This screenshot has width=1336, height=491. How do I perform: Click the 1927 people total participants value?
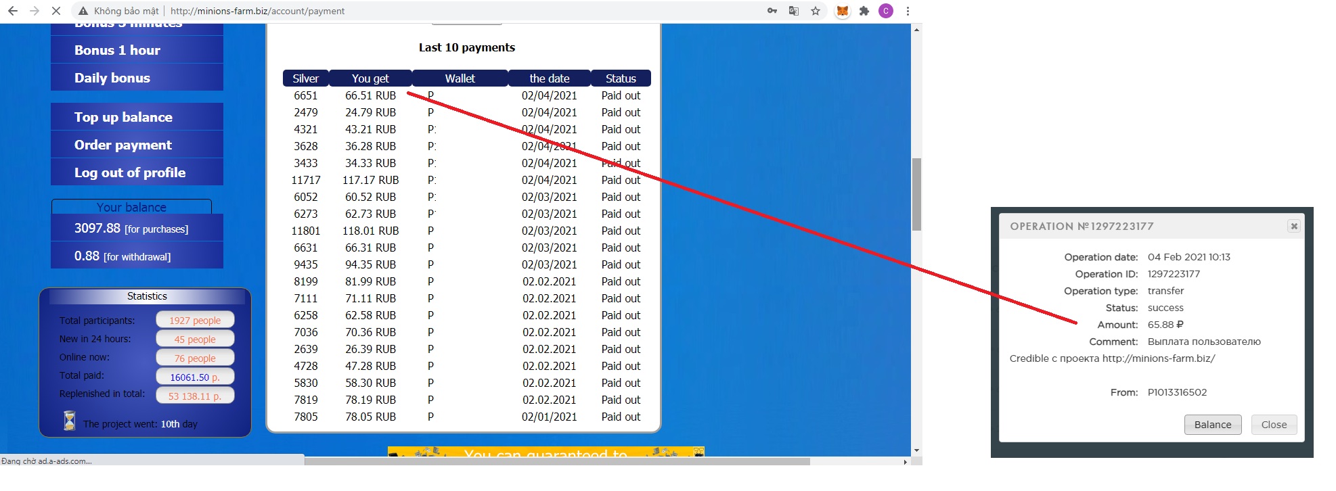pyautogui.click(x=195, y=320)
